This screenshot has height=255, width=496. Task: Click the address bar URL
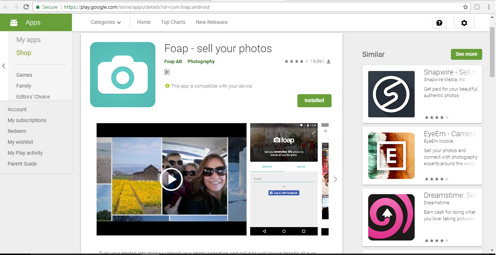(x=137, y=7)
